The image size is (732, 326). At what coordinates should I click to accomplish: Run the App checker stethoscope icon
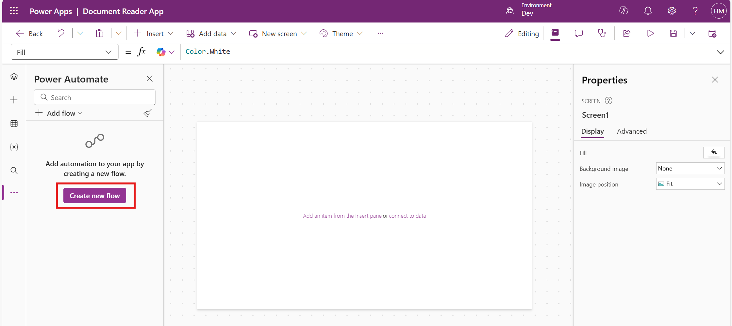click(x=602, y=33)
